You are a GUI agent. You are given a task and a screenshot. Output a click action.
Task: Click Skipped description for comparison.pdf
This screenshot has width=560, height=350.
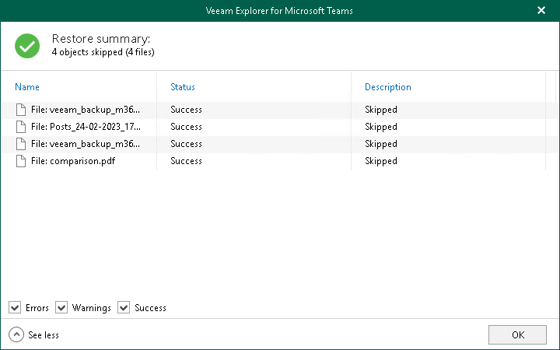[381, 161]
